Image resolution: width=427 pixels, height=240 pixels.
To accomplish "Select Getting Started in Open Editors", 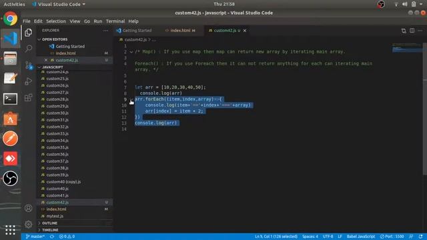I will click(70, 47).
